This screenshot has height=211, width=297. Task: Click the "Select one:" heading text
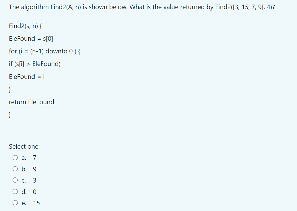tap(24, 146)
